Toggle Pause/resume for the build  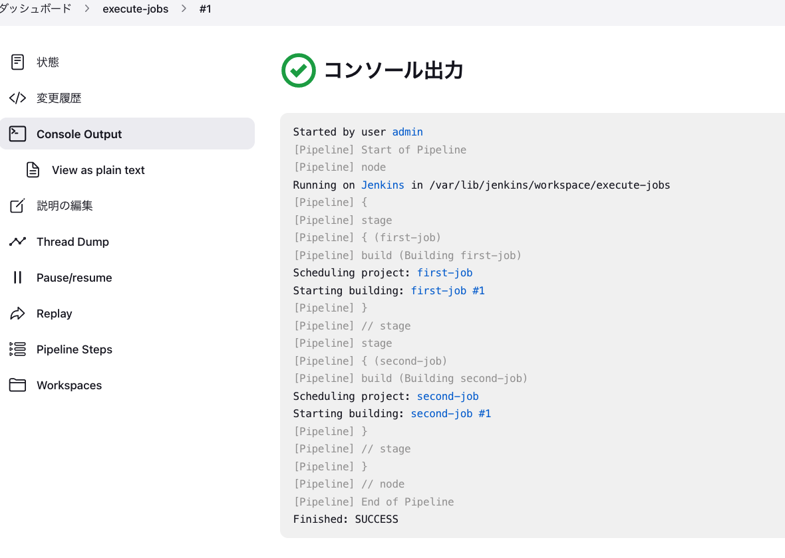click(x=18, y=278)
